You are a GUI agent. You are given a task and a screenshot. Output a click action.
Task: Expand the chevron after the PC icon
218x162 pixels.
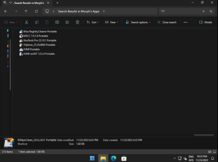(x=54, y=11)
